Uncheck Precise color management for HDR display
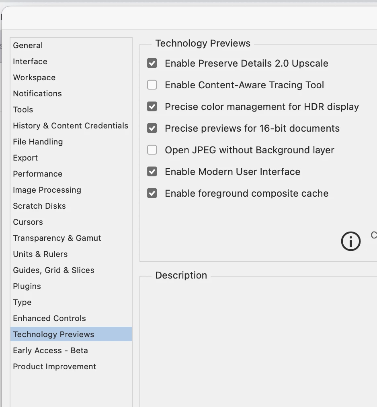This screenshot has height=407, width=377. click(x=152, y=107)
